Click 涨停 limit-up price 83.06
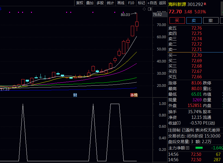 196,83
